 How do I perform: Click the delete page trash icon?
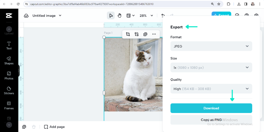coord(34,127)
